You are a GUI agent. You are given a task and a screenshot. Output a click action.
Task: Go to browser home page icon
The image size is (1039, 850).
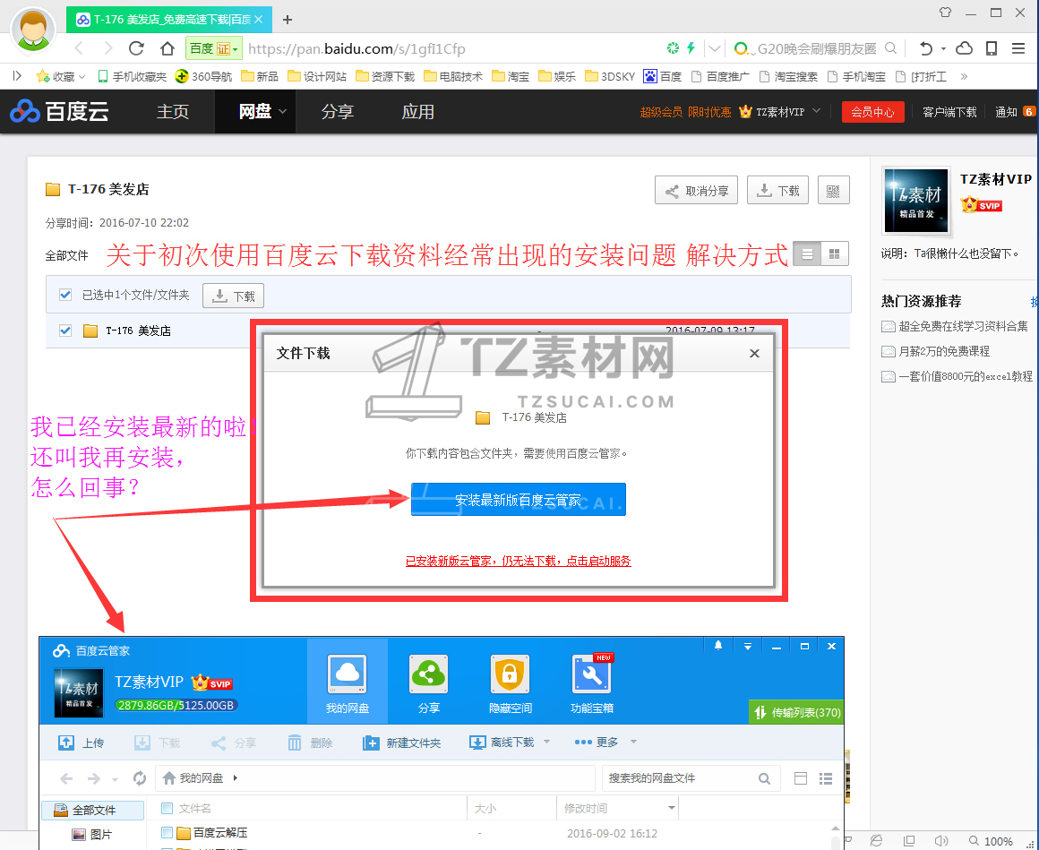[x=167, y=48]
